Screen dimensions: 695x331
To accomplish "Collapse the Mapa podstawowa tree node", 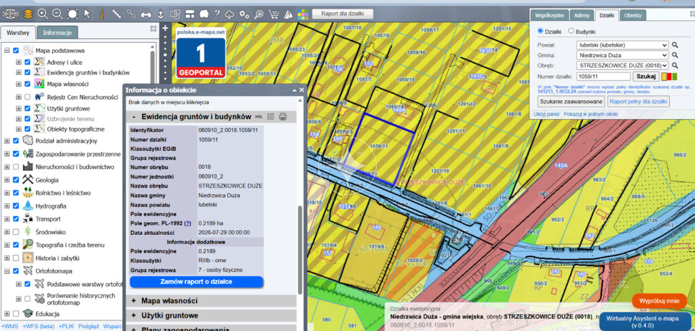I will point(7,50).
